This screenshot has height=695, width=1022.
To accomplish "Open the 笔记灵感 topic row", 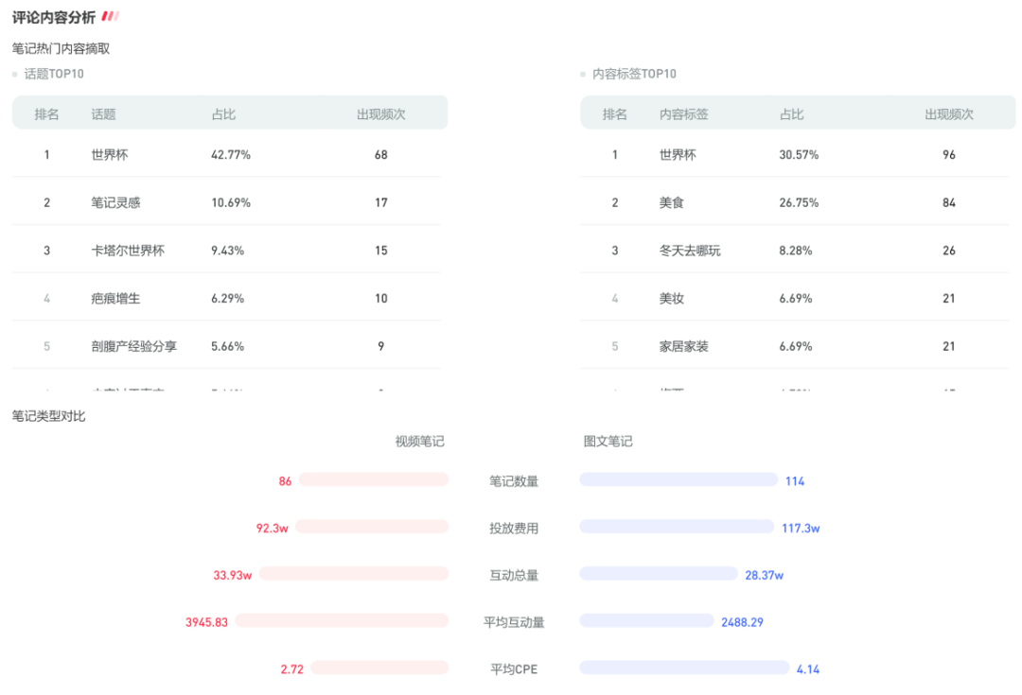I will (x=115, y=202).
